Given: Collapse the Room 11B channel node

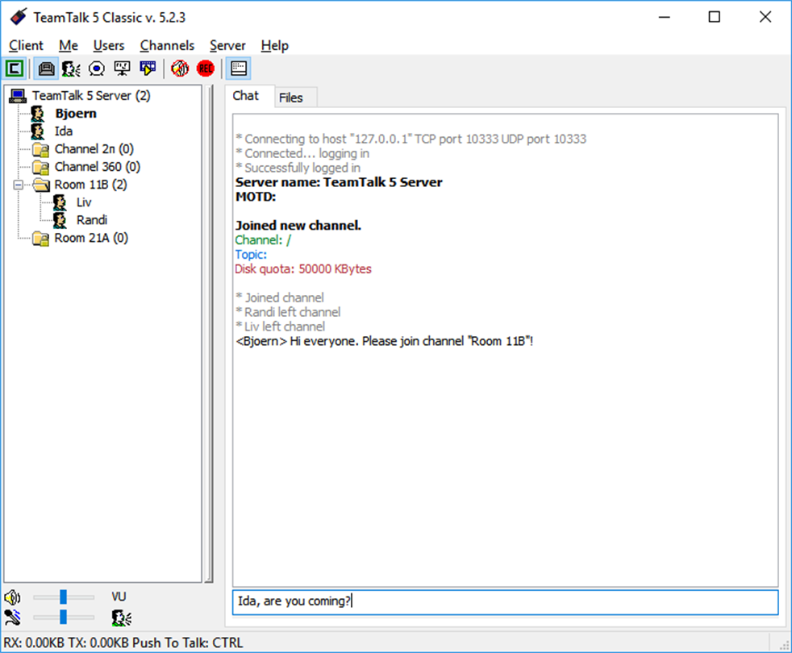Looking at the screenshot, I should pyautogui.click(x=19, y=185).
